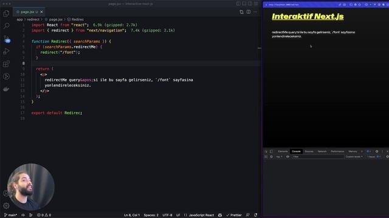
Task: Click the presenter webcam circle thumbnail
Action: pos(31,187)
